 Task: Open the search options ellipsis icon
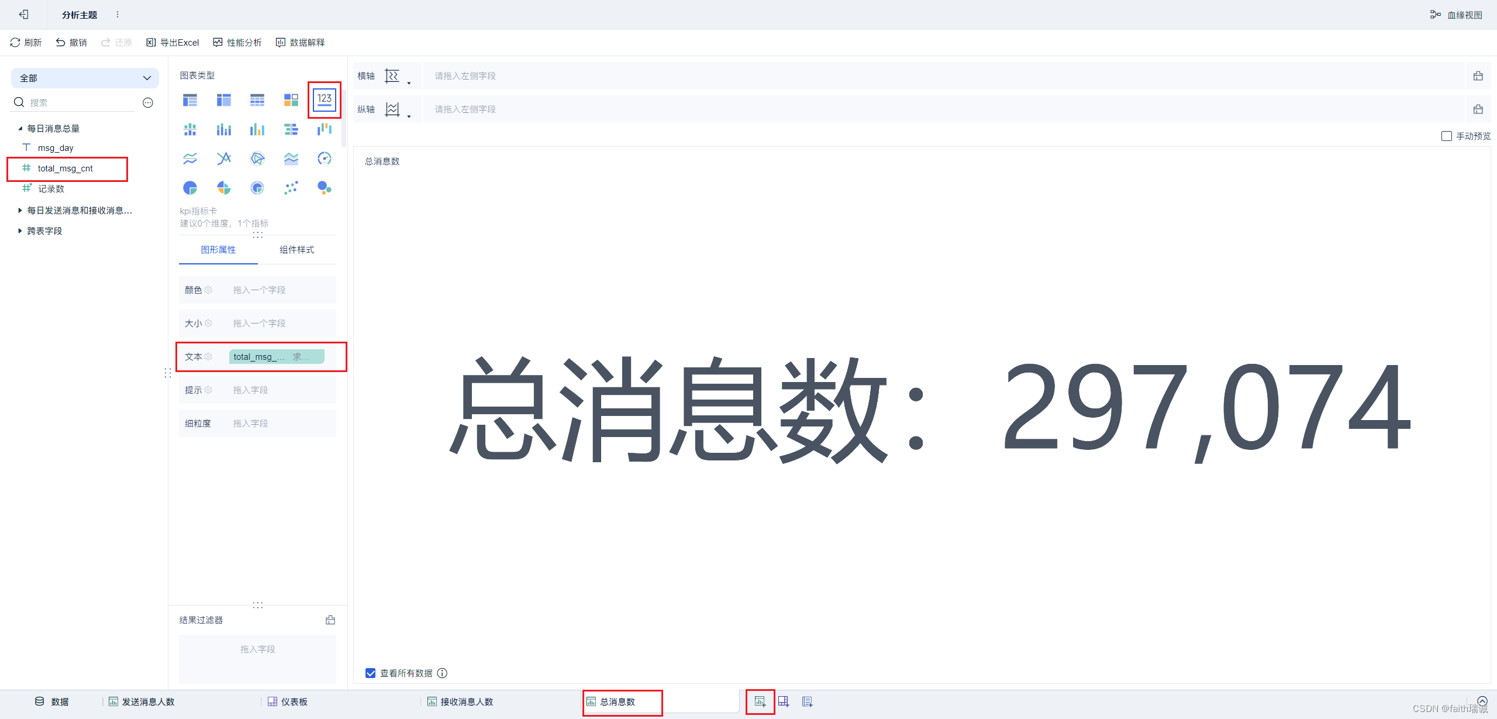click(x=148, y=103)
